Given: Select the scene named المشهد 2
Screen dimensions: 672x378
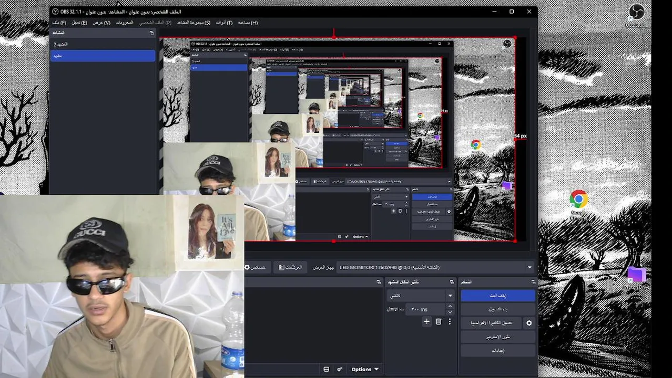Looking at the screenshot, I should click(x=103, y=45).
